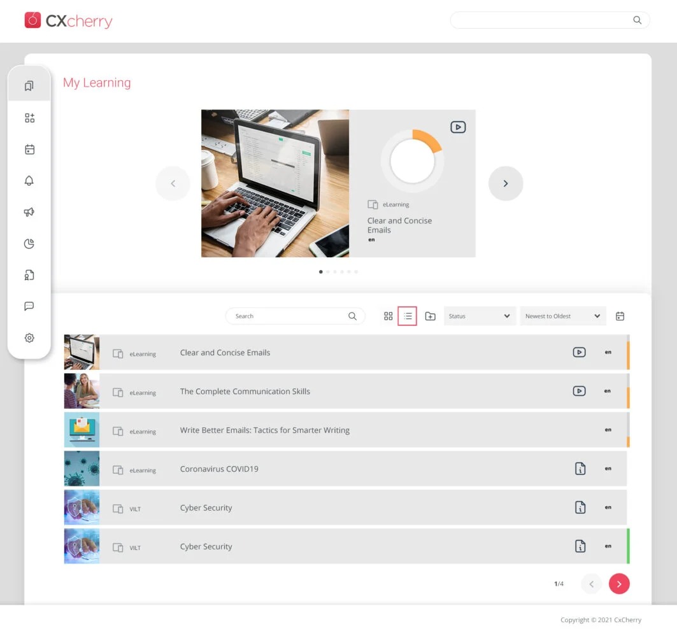Select the first carousel dot
Viewport: 677px width, 636px height.
321,272
